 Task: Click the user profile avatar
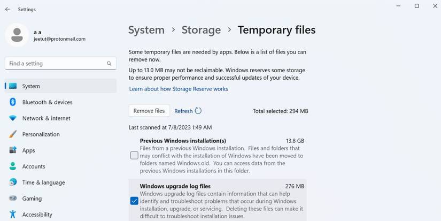coord(17,34)
